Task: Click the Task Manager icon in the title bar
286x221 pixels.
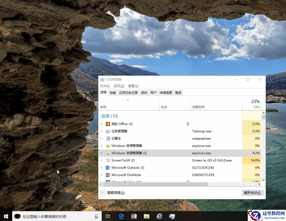Action: [102, 79]
